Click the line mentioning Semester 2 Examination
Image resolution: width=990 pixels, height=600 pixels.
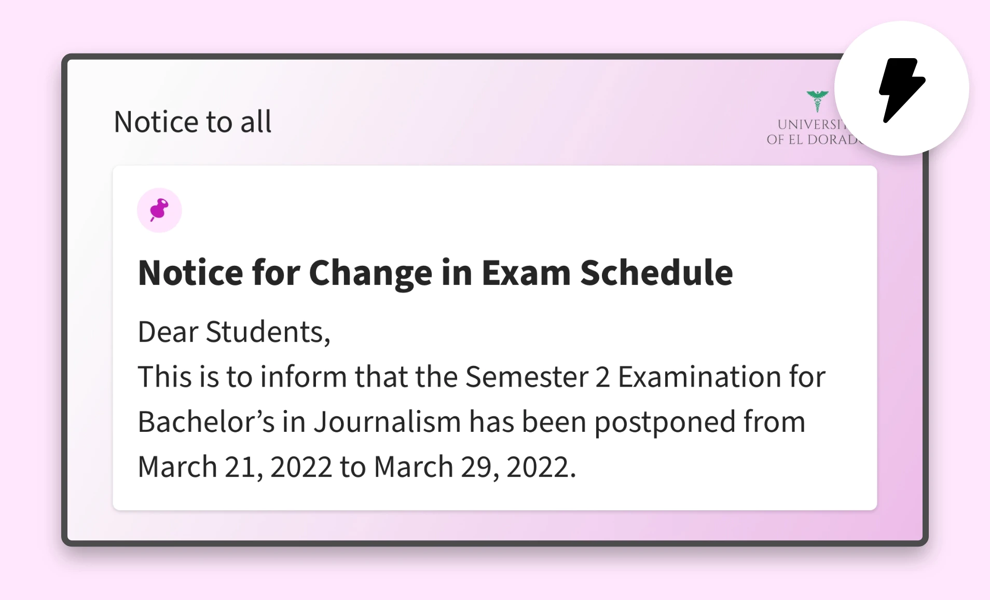click(x=482, y=377)
